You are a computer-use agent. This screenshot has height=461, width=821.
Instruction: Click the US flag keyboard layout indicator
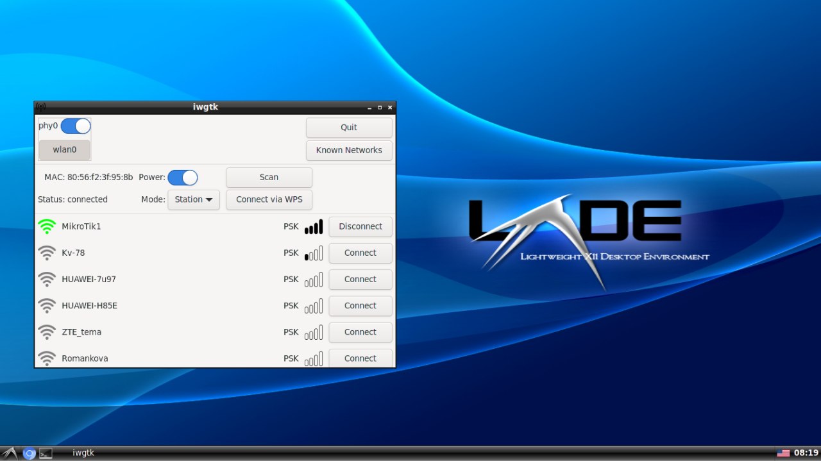783,453
